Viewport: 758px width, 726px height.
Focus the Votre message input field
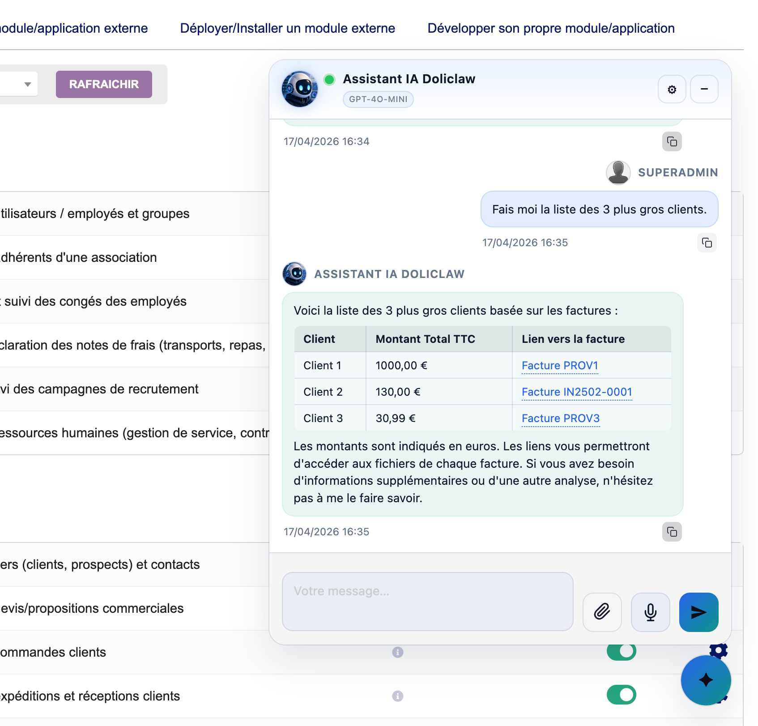[x=427, y=601]
